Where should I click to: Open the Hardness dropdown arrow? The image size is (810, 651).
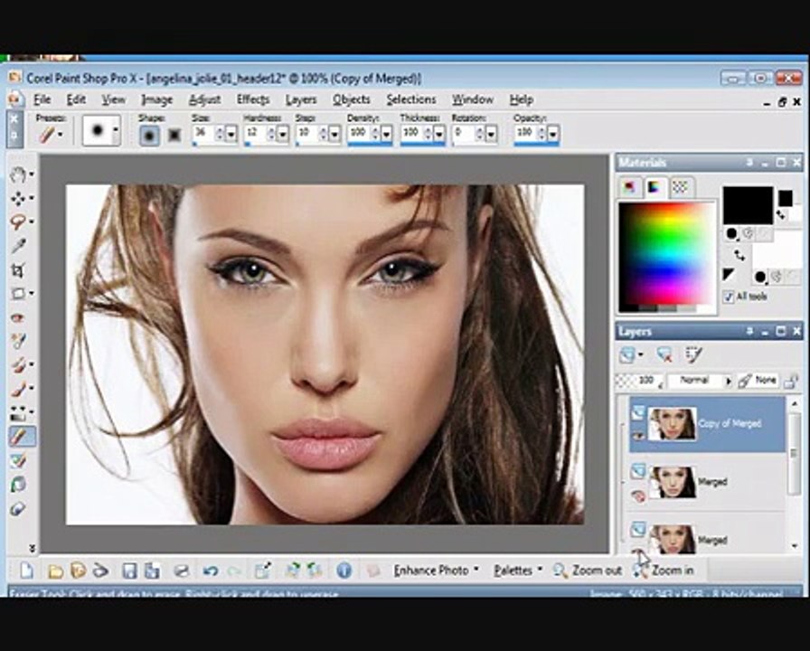[x=283, y=135]
